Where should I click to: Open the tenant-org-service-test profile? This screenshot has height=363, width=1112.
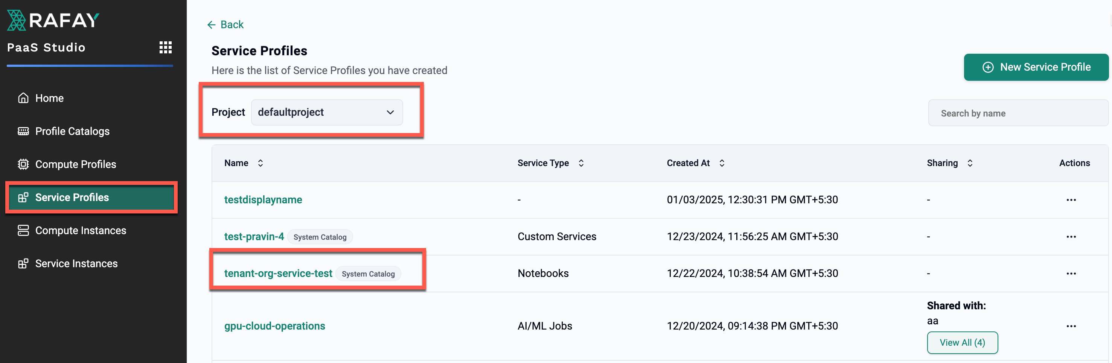278,273
